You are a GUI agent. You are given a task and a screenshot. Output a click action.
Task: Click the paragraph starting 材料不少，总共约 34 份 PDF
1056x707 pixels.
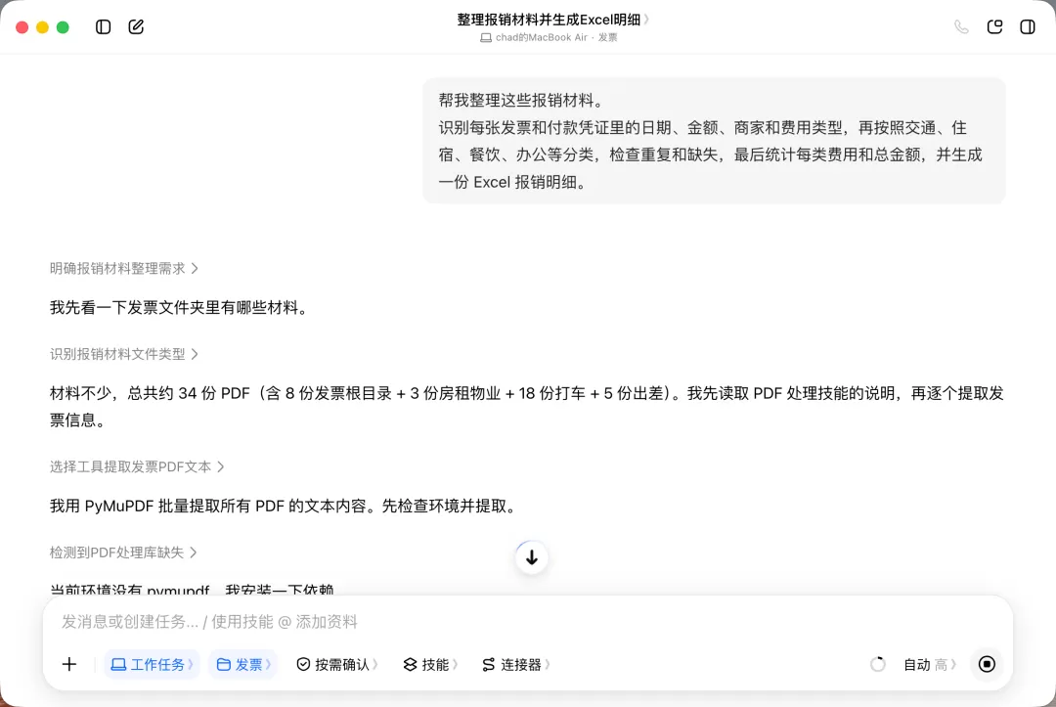pyautogui.click(x=527, y=407)
